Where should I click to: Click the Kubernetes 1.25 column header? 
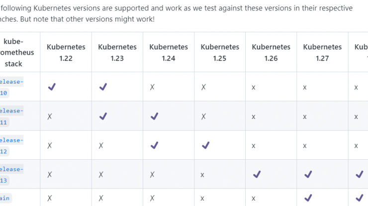coord(220,52)
